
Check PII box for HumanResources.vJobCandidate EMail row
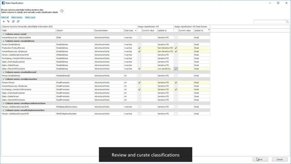[x=140, y=37]
